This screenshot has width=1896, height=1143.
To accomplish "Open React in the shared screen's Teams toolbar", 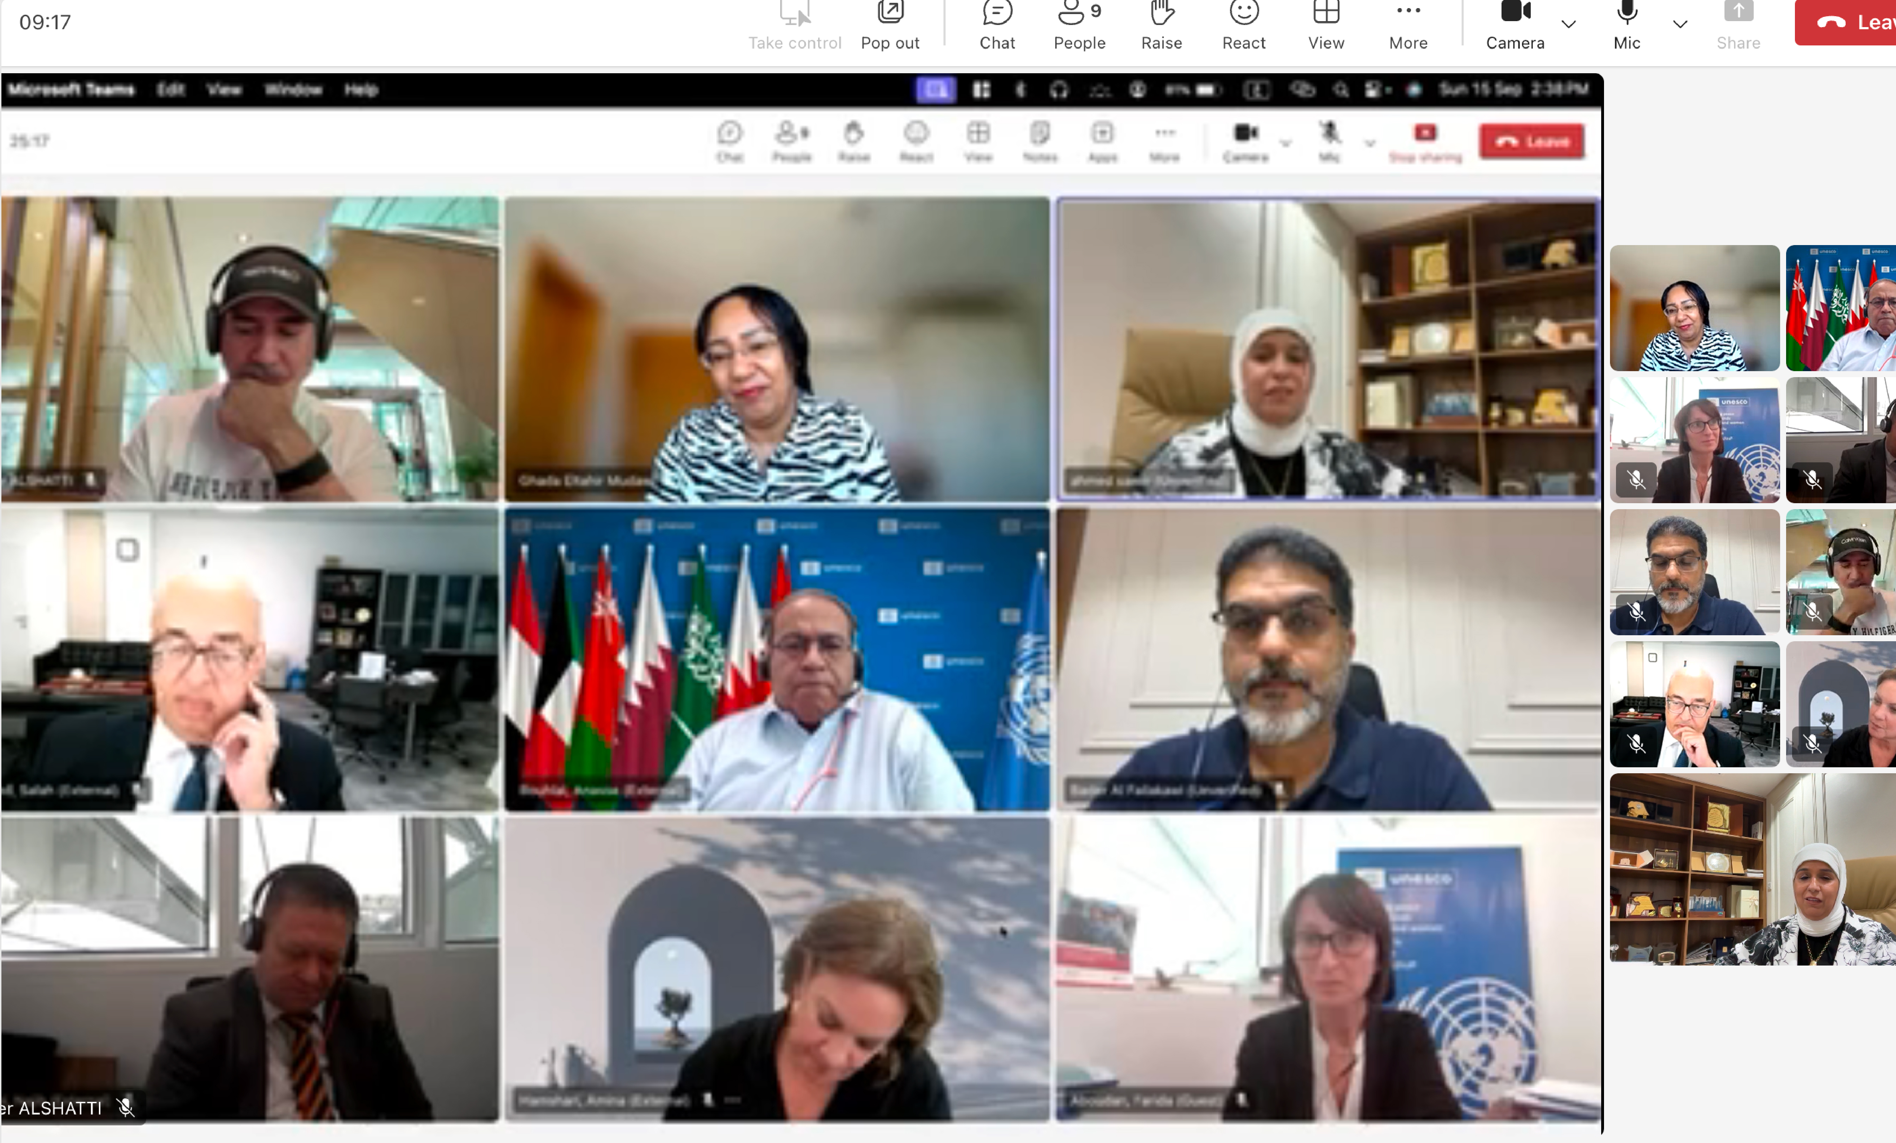I will click(x=916, y=142).
